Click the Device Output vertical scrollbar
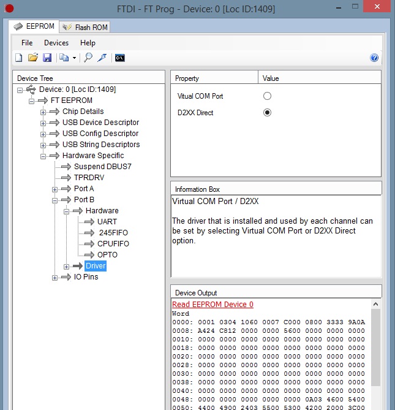 (x=375, y=355)
